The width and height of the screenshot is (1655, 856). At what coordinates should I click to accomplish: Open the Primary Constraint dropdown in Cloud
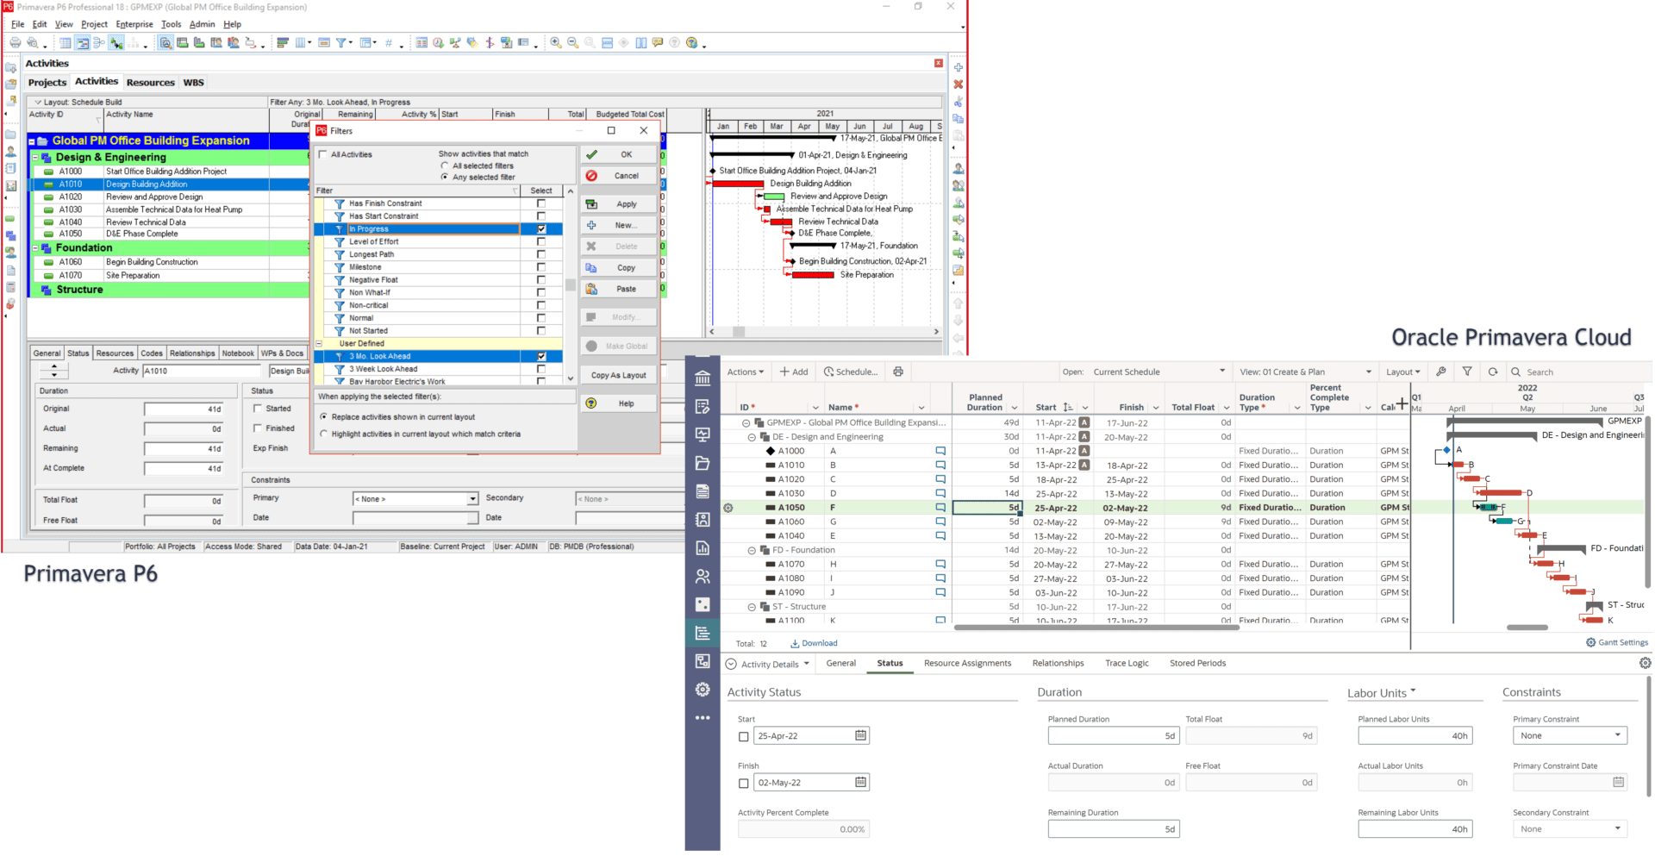tap(1569, 735)
